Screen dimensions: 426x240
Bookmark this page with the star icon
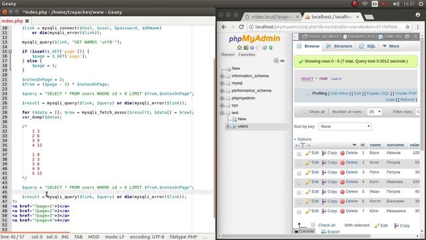[407, 27]
